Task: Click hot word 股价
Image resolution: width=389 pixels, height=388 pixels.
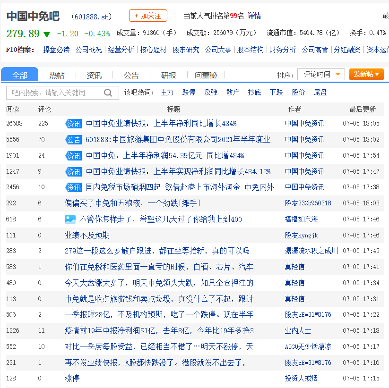Action: 298,93
